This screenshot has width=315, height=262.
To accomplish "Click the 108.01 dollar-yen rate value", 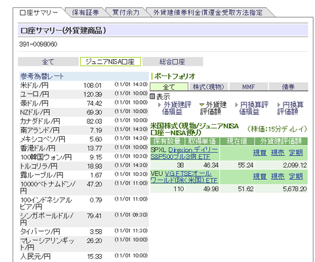I will click(93, 85).
